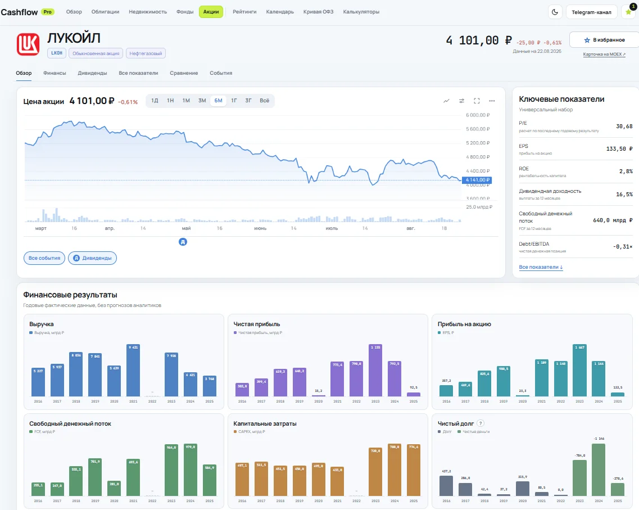This screenshot has height=510, width=639.
Task: Select 1Н chart period
Action: click(x=170, y=101)
